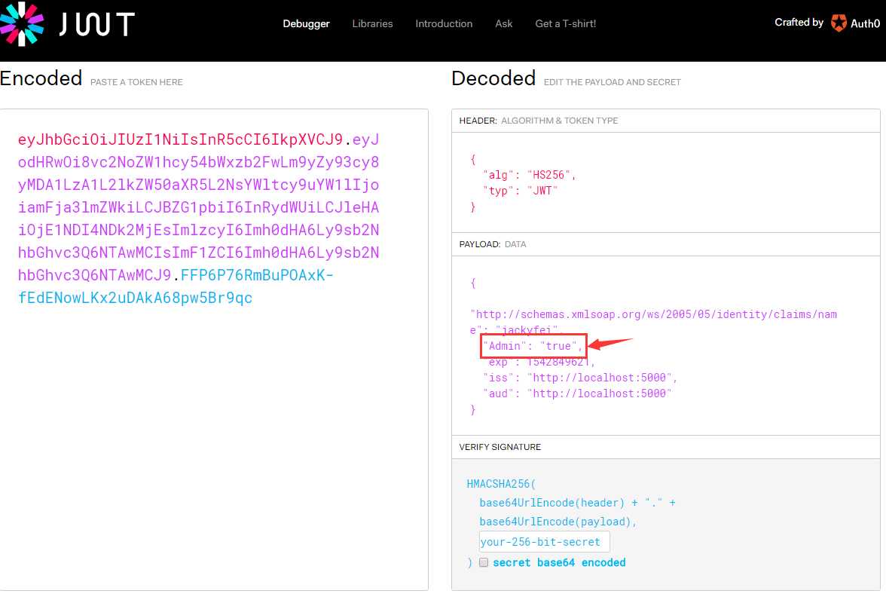
Task: Click the blue FFP6P76RmBuPOAxK- signature segment
Action: click(x=257, y=275)
